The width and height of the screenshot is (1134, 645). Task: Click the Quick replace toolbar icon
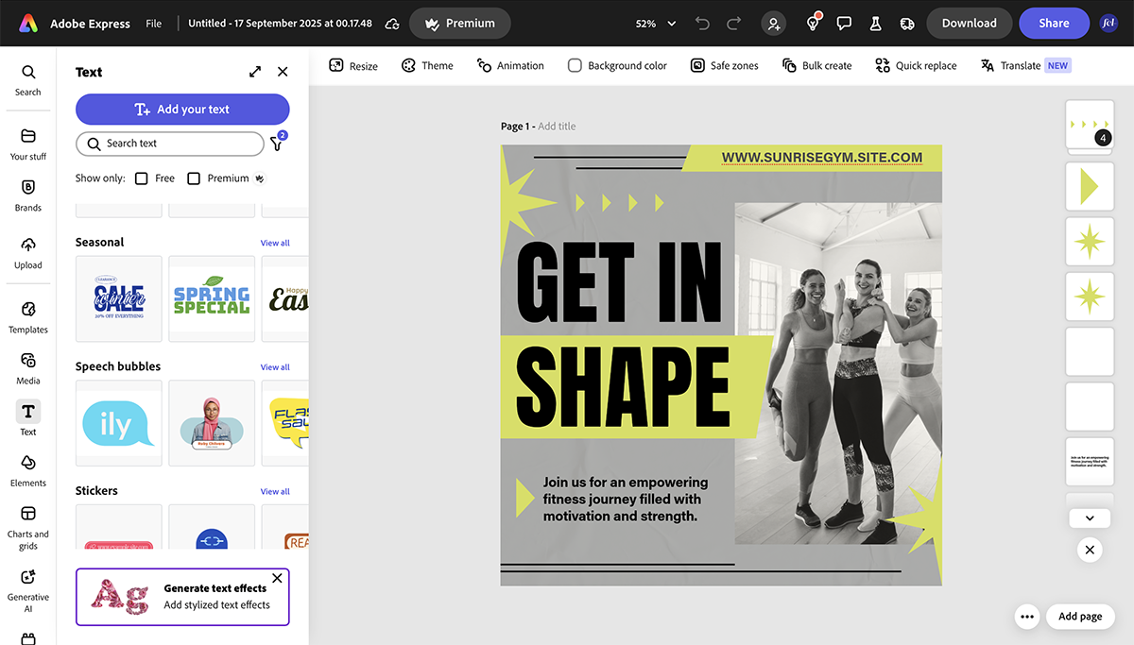tap(915, 65)
